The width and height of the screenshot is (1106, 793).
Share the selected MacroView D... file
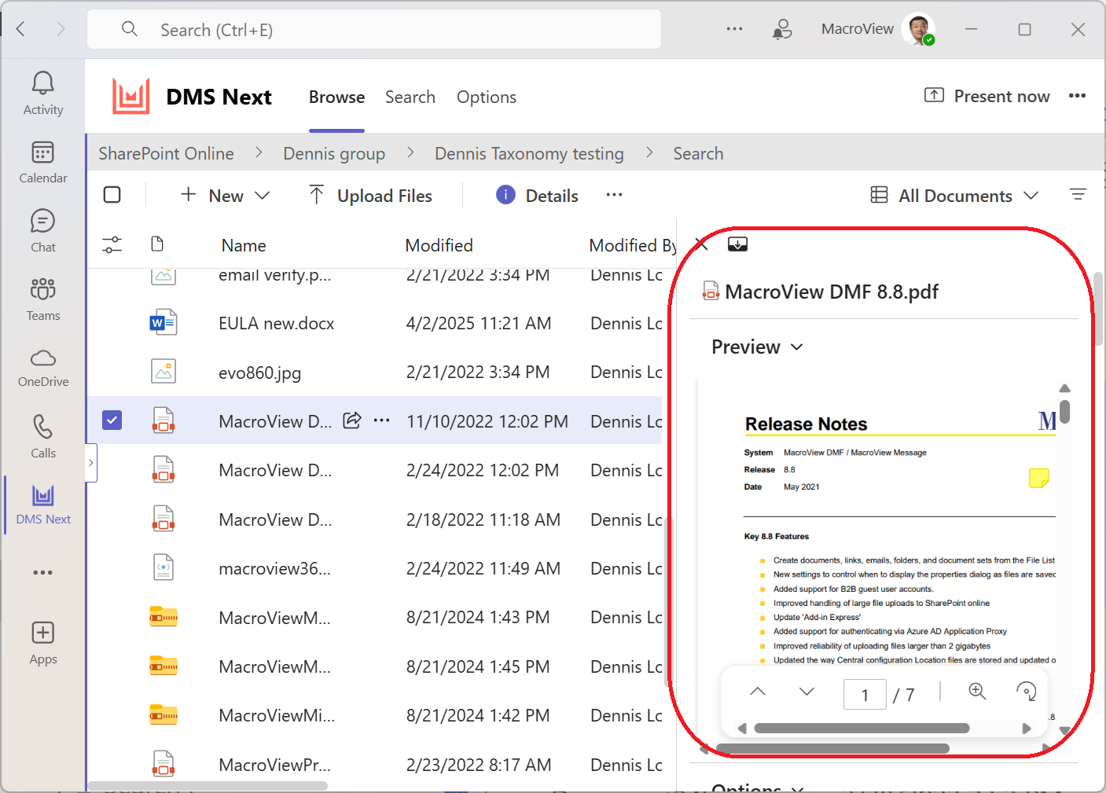click(x=352, y=420)
